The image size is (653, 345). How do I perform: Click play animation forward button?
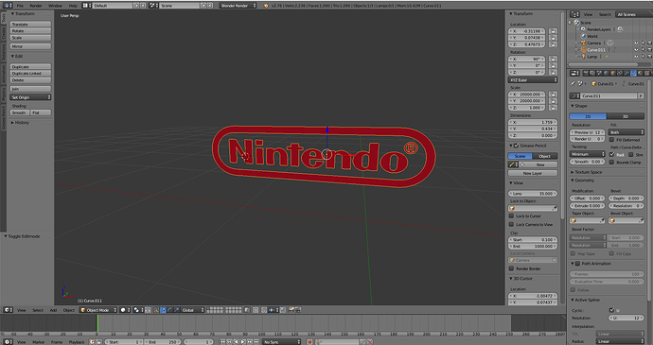point(243,341)
